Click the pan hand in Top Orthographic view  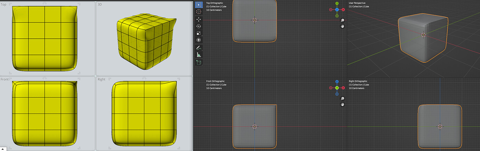coord(342,26)
